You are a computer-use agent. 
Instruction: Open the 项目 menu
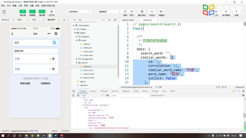tap(3, 6)
